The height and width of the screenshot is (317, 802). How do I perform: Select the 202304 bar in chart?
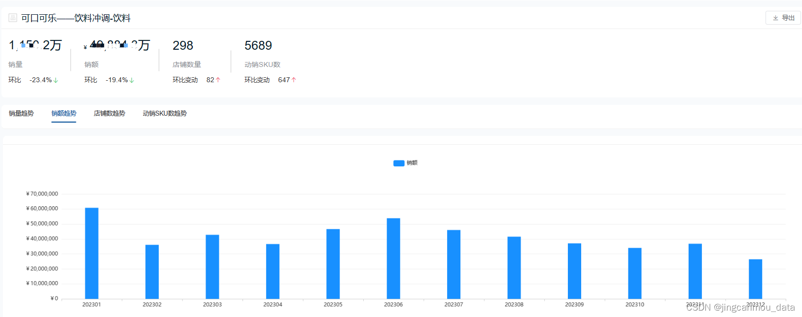click(273, 271)
